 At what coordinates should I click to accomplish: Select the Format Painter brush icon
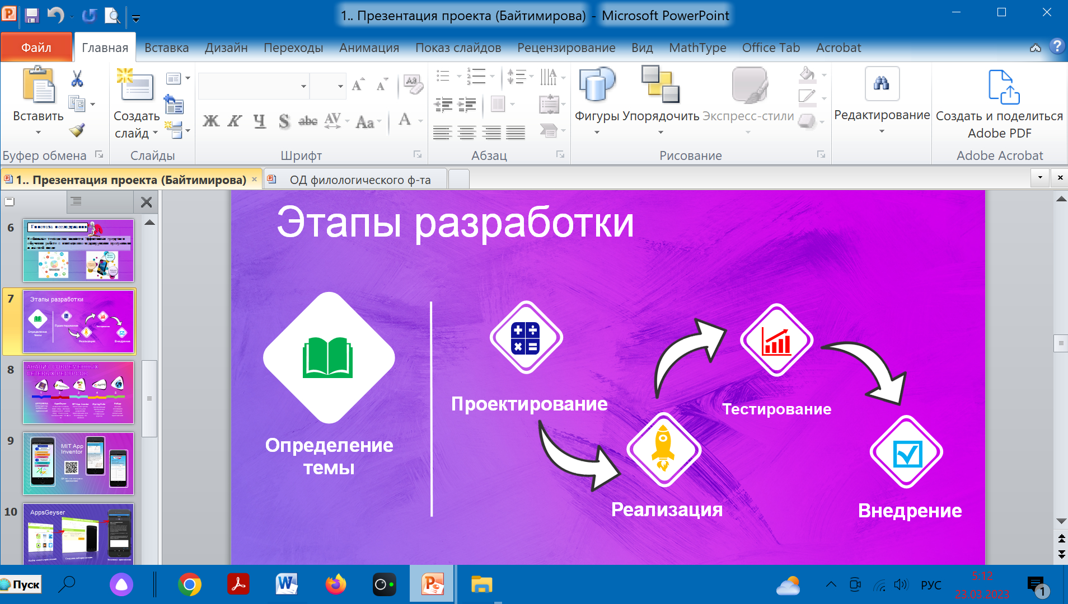[x=77, y=130]
